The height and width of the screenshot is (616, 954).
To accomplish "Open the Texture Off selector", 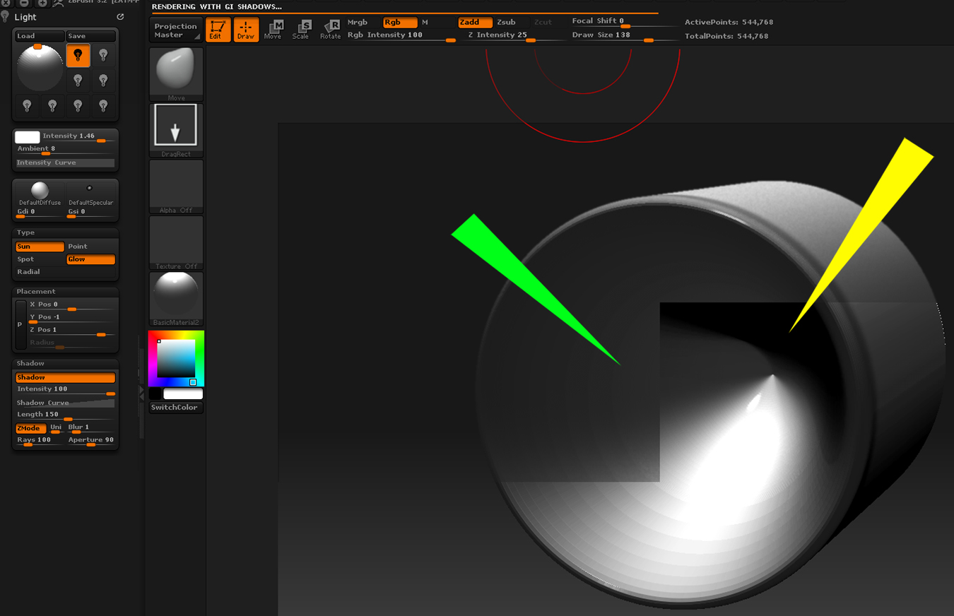I will [176, 242].
